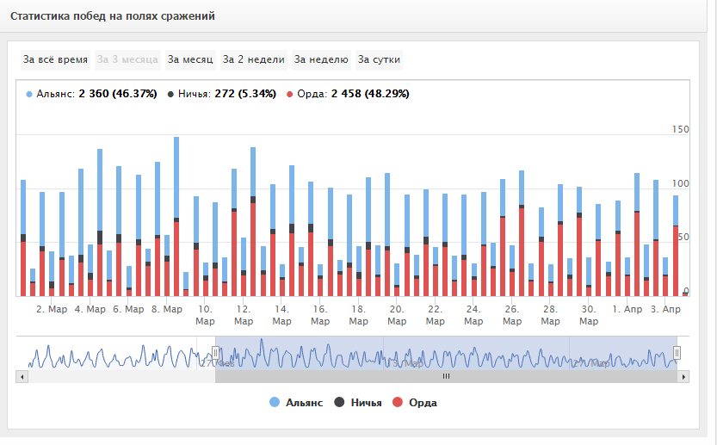
Task: Click the '150' y-axis value
Action: (680, 129)
